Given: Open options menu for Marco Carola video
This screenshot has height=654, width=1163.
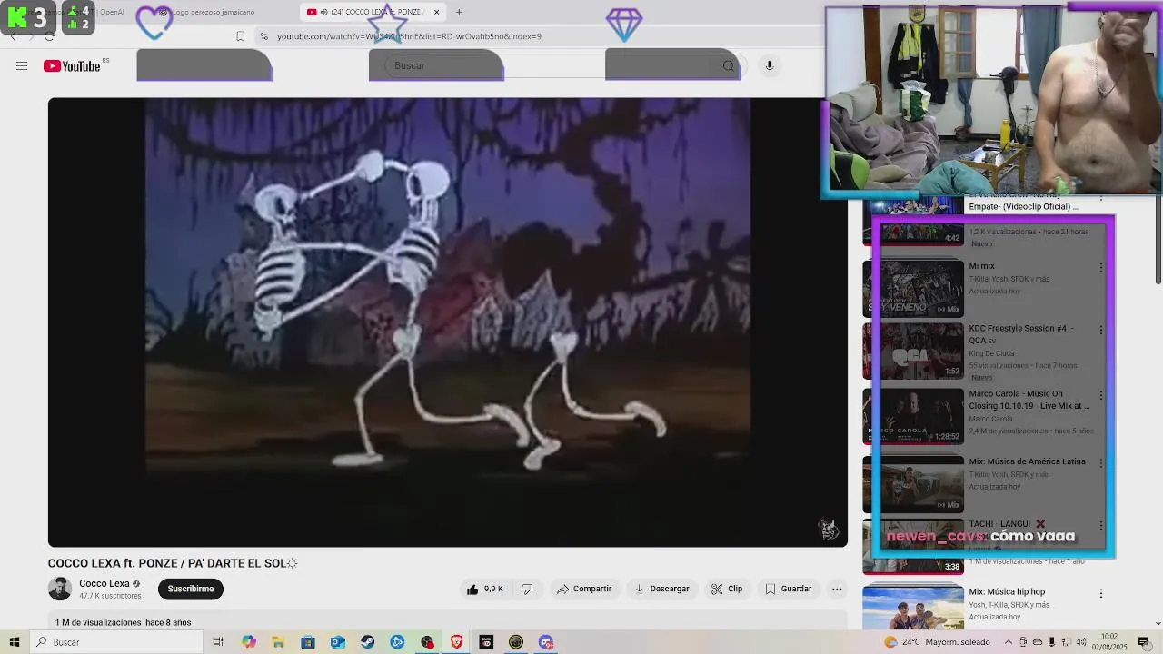Looking at the screenshot, I should [x=1101, y=395].
